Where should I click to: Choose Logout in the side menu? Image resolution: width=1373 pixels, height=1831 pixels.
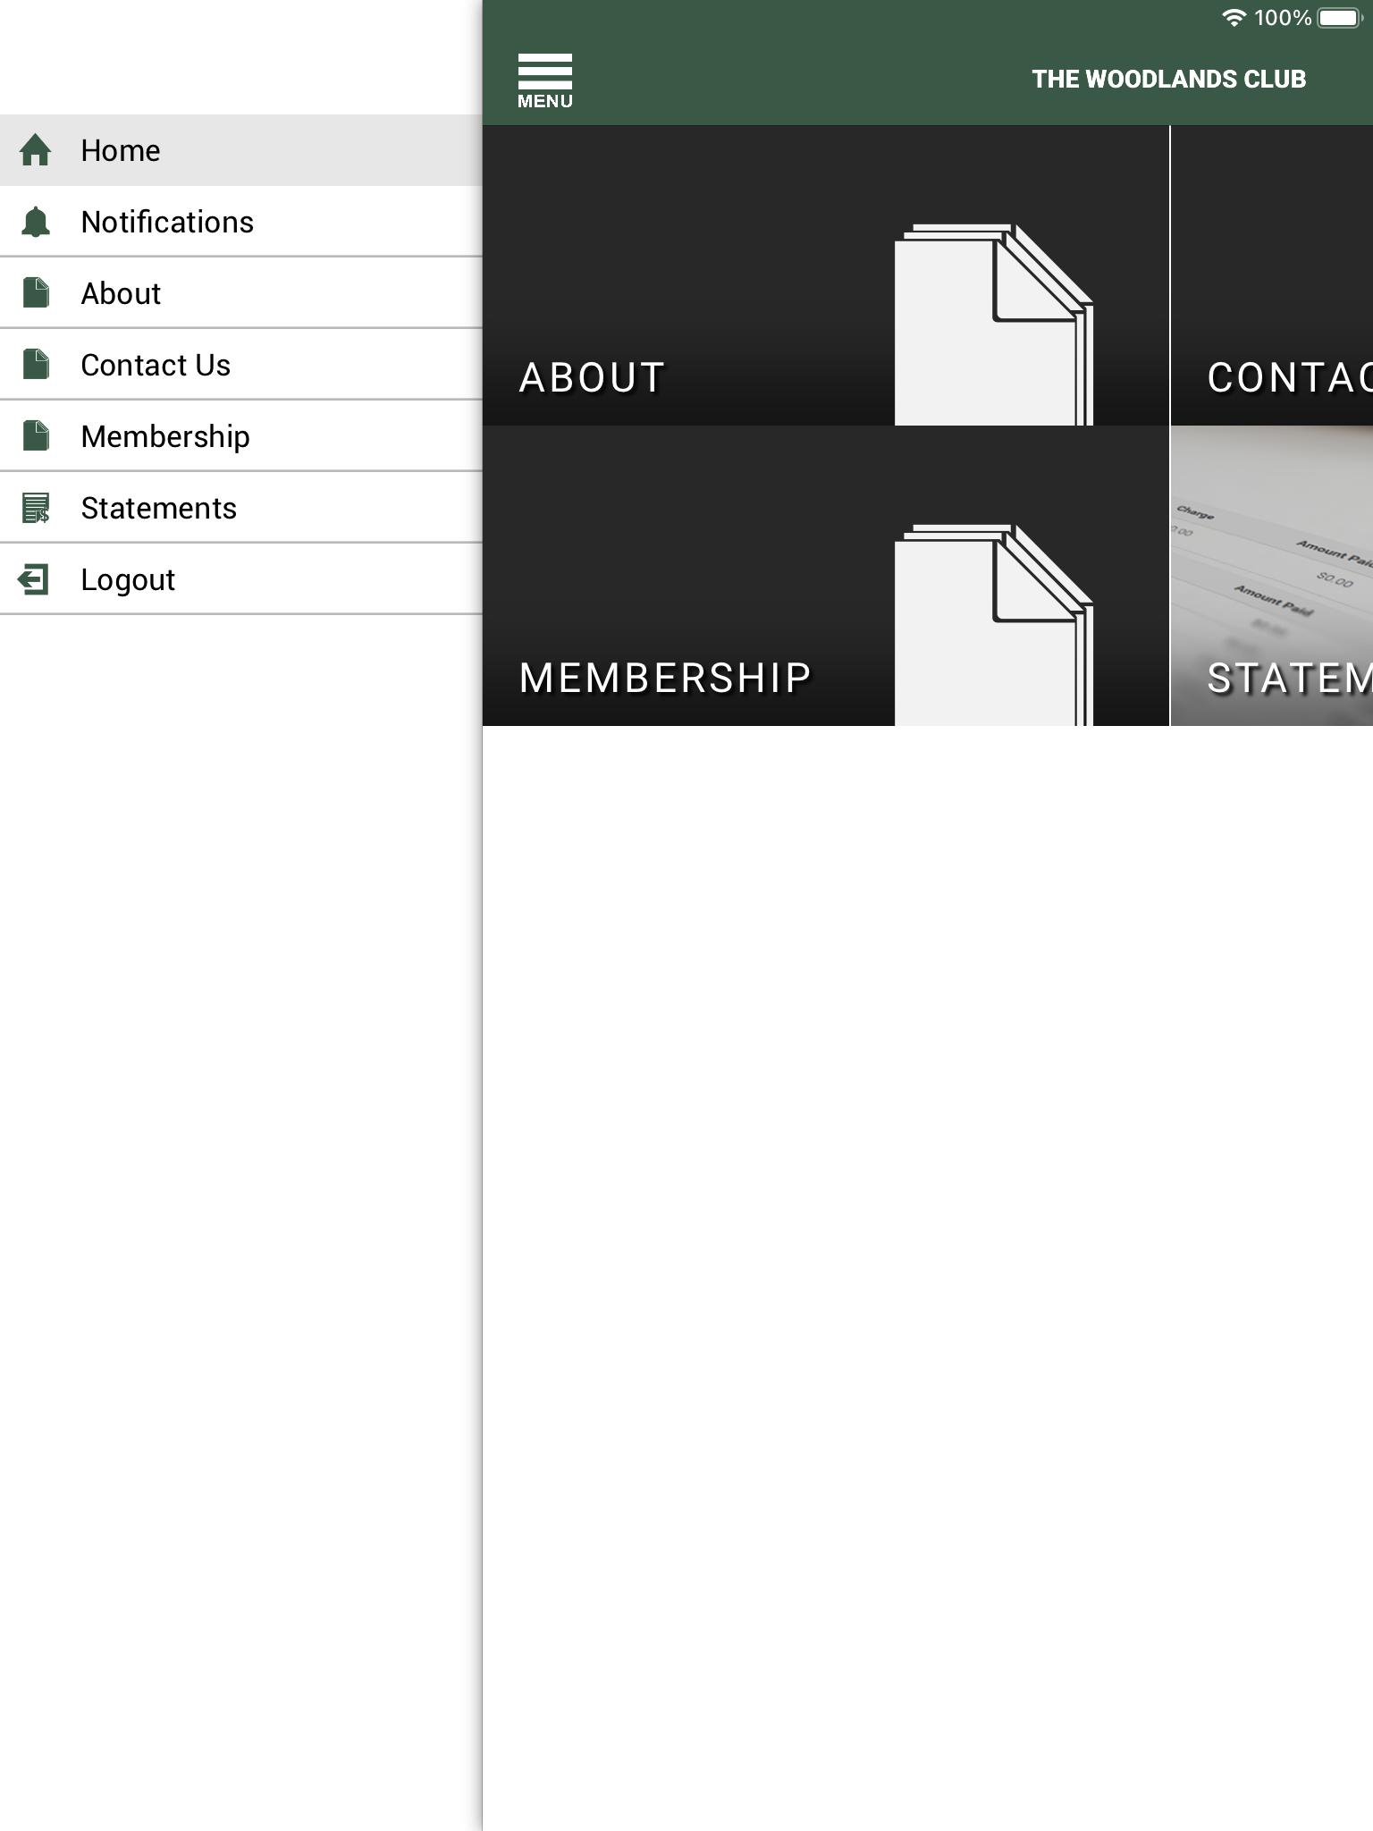(x=240, y=579)
